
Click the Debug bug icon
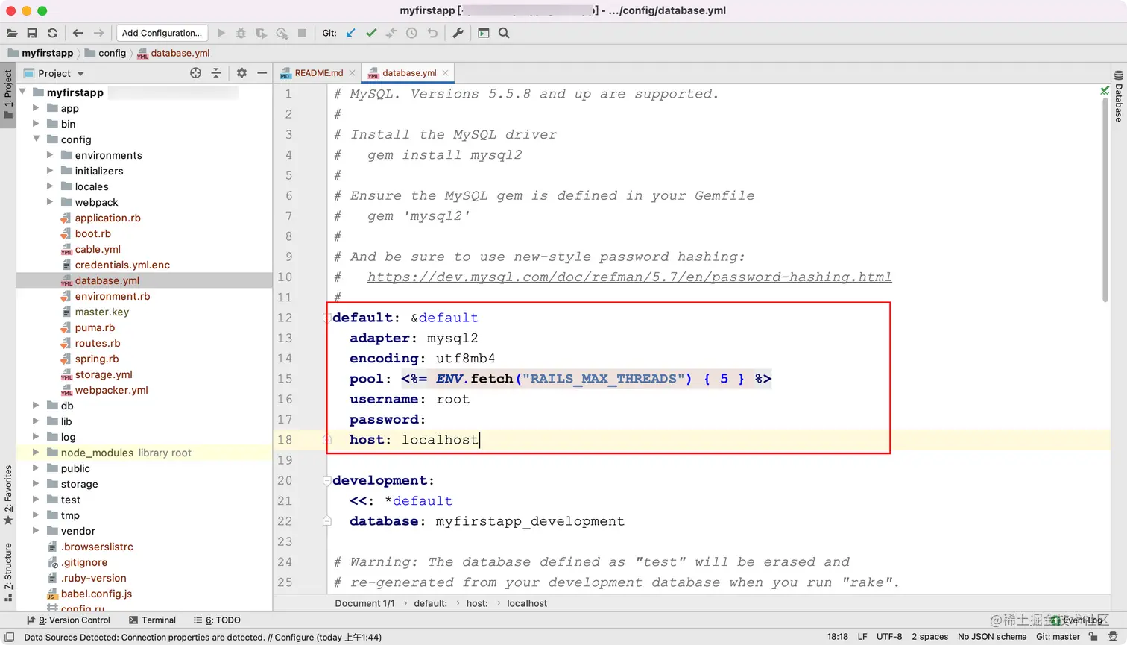[x=241, y=33]
